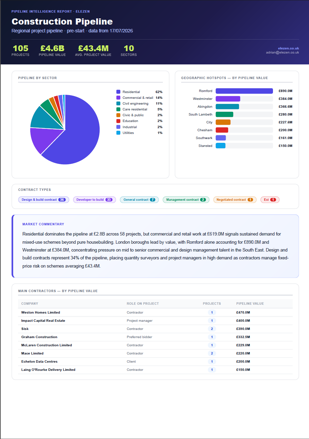The image size is (309, 439).
Task: Click the Residential legend color swatch
Action: (x=118, y=92)
